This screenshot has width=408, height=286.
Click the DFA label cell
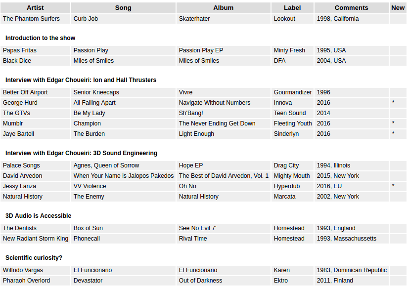click(x=280, y=61)
